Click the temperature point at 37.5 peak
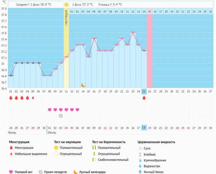 133,32
